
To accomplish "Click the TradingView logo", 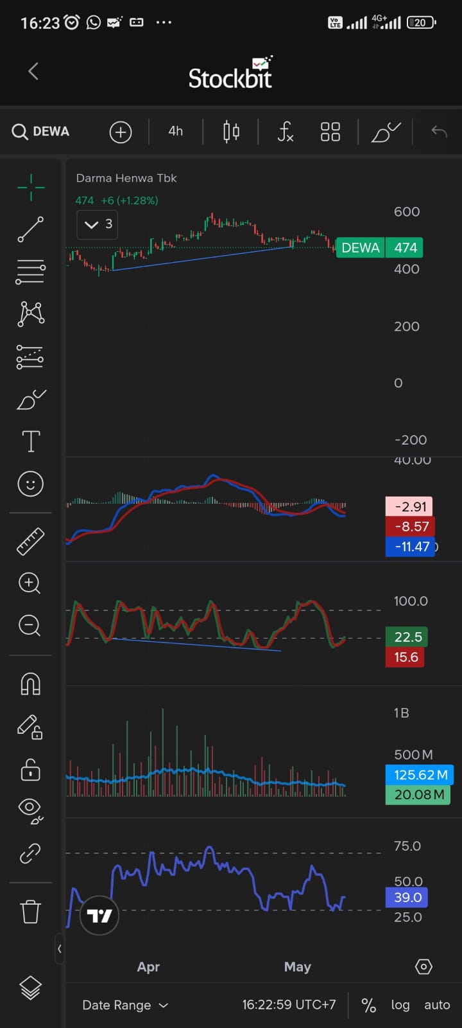I will click(x=99, y=916).
